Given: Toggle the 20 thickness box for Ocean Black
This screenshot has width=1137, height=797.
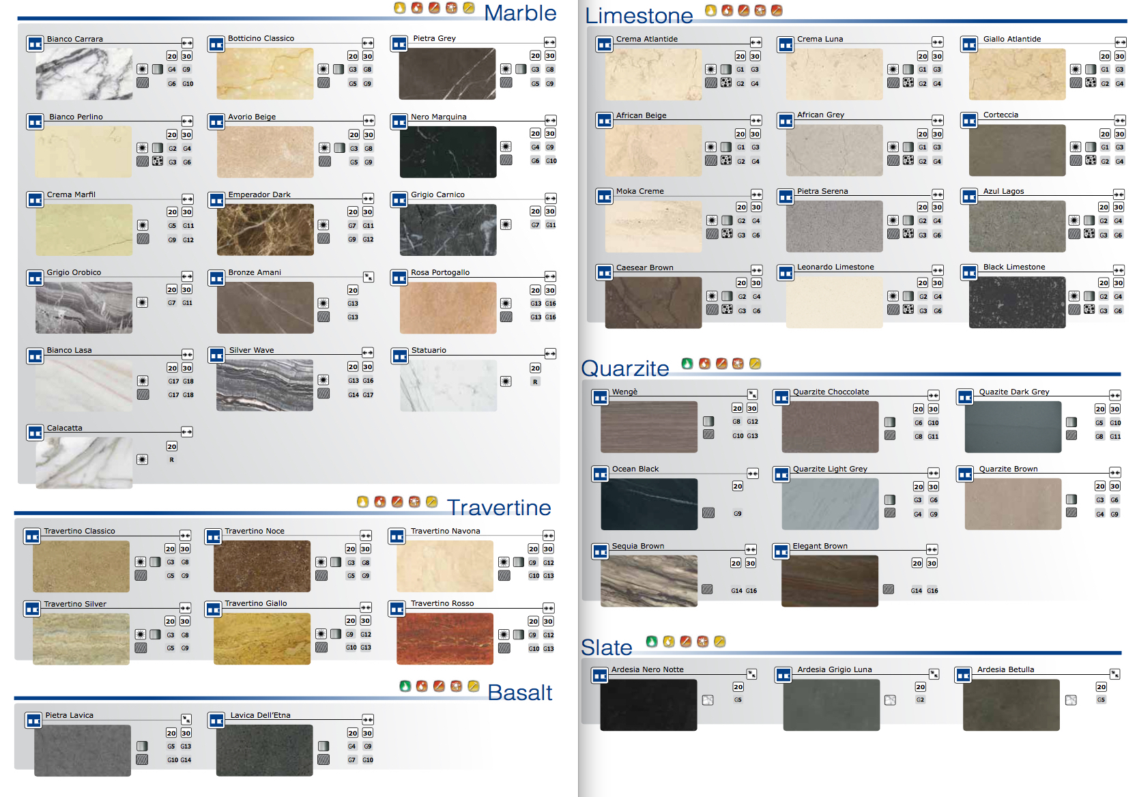Looking at the screenshot, I should click(x=737, y=486).
